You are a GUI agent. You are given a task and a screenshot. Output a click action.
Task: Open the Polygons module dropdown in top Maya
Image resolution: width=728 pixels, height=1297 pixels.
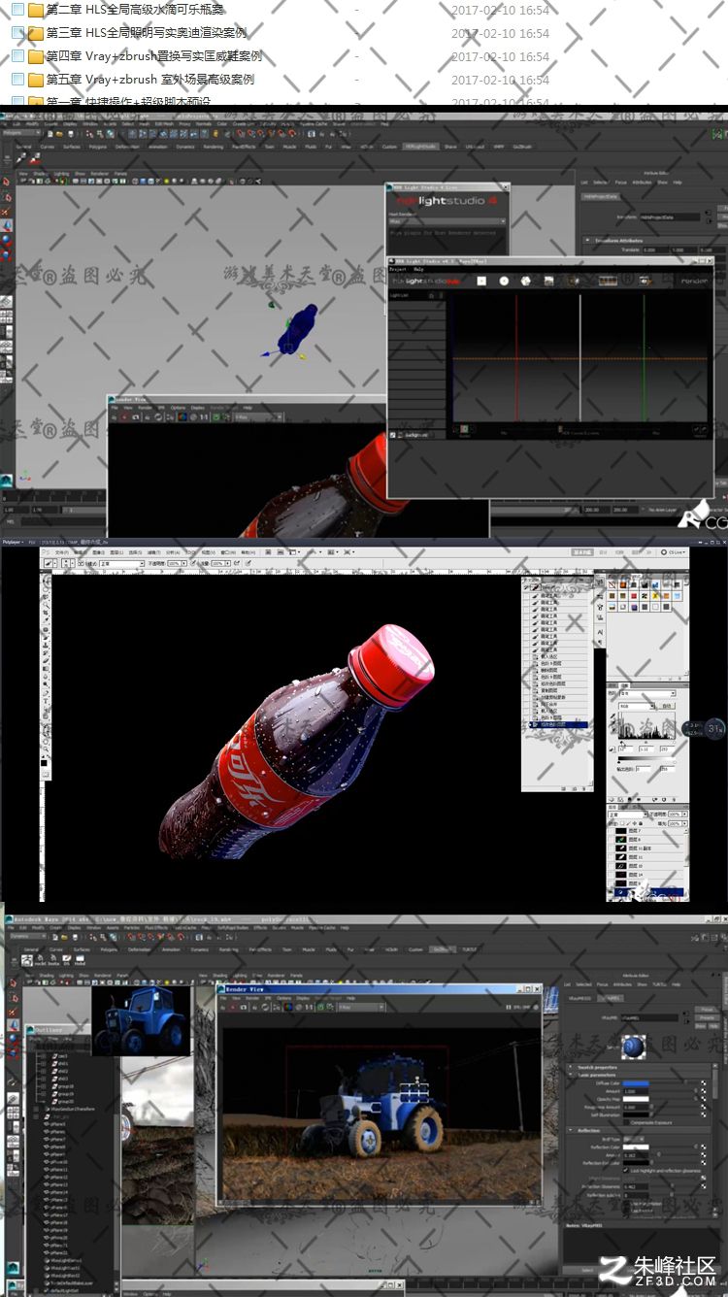pos(23,134)
